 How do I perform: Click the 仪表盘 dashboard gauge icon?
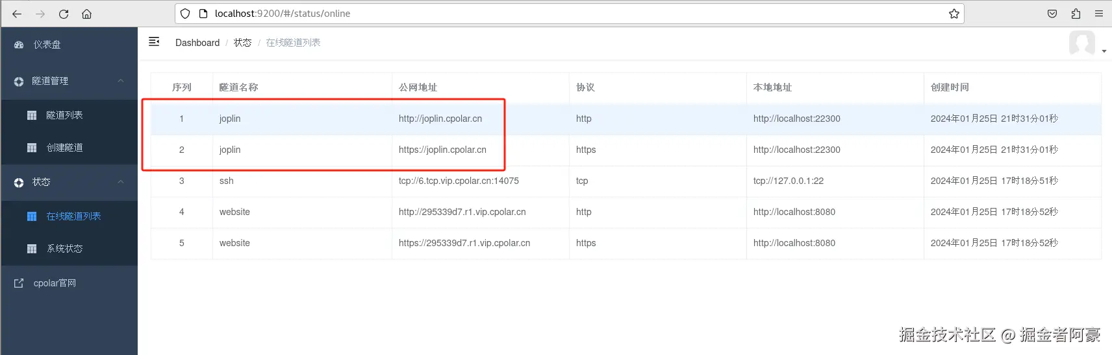(19, 45)
